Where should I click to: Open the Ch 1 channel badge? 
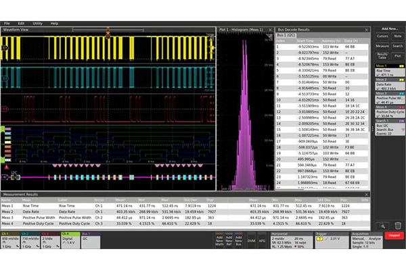coord(9,240)
